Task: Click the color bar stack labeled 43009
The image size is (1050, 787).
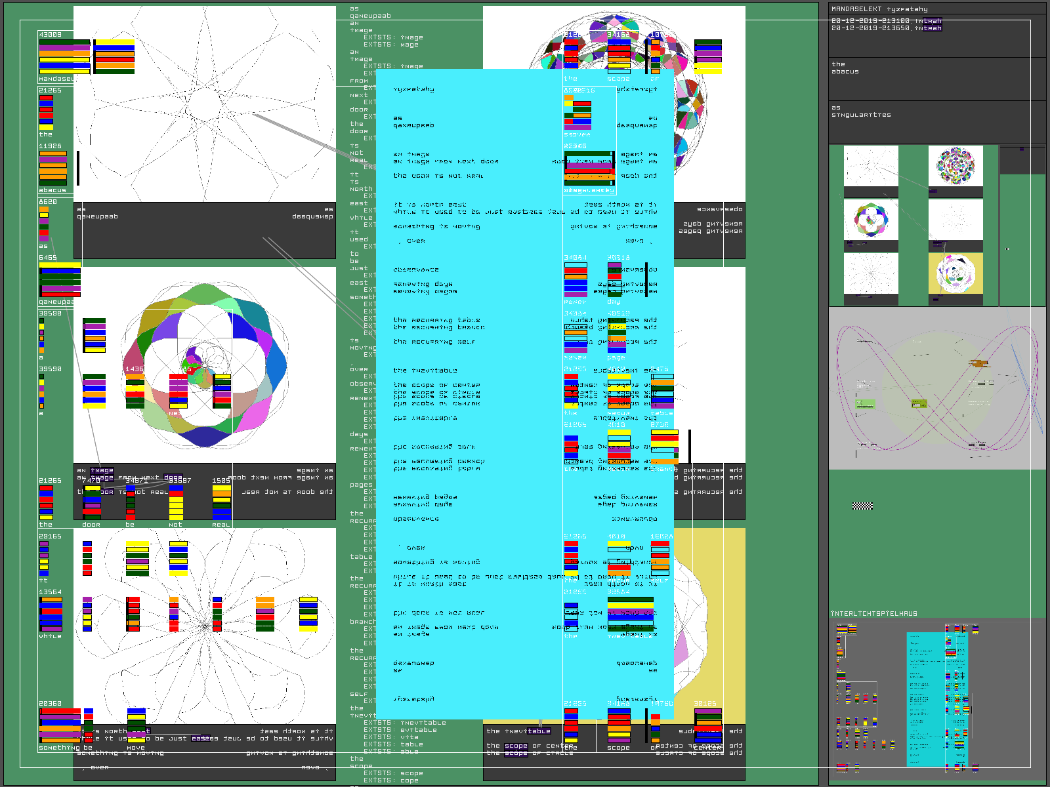Action: tap(64, 56)
